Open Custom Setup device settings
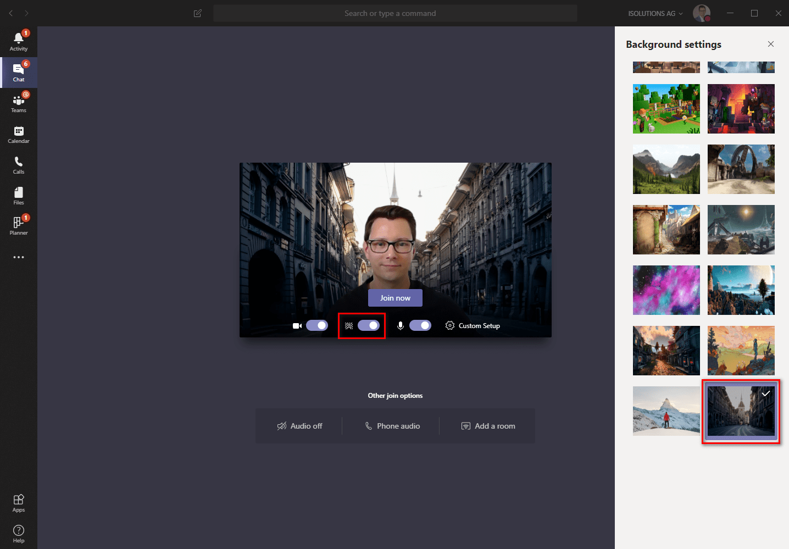789x549 pixels. click(x=473, y=325)
